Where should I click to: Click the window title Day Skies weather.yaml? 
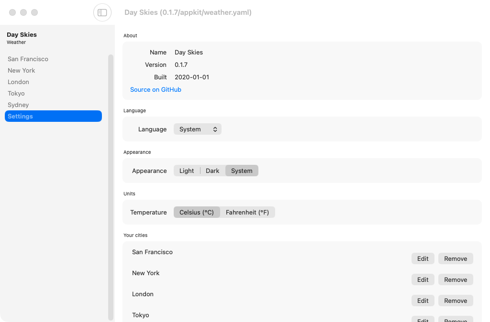188,12
